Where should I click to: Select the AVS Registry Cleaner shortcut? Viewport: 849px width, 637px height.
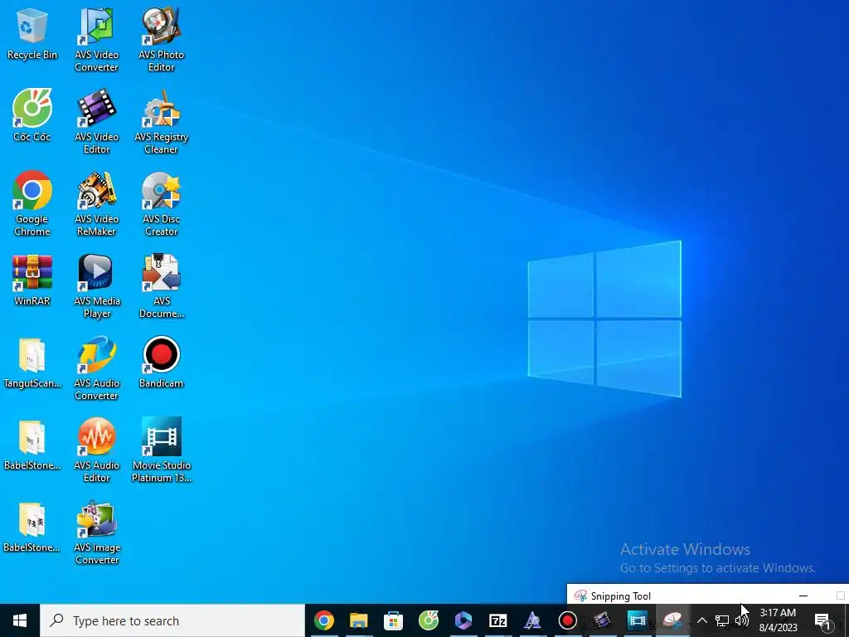[x=162, y=121]
